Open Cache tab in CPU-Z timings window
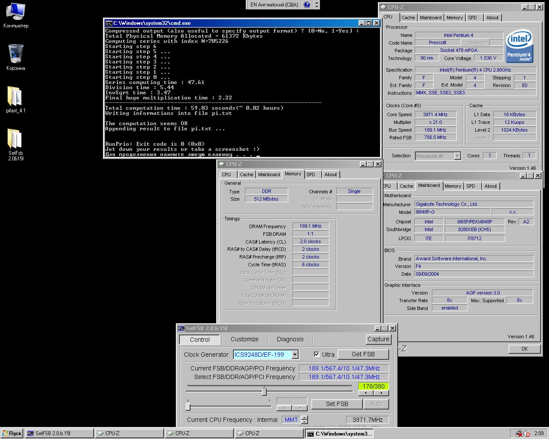 coord(246,174)
